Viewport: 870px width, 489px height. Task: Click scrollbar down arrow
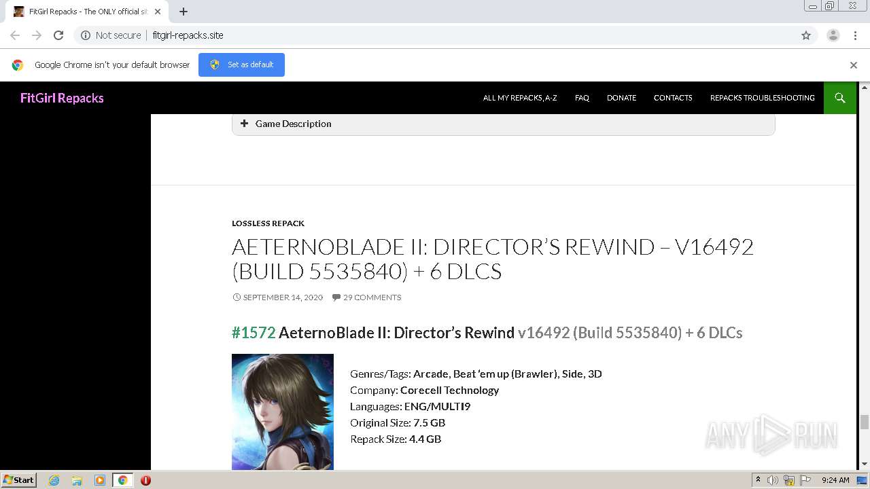click(865, 464)
